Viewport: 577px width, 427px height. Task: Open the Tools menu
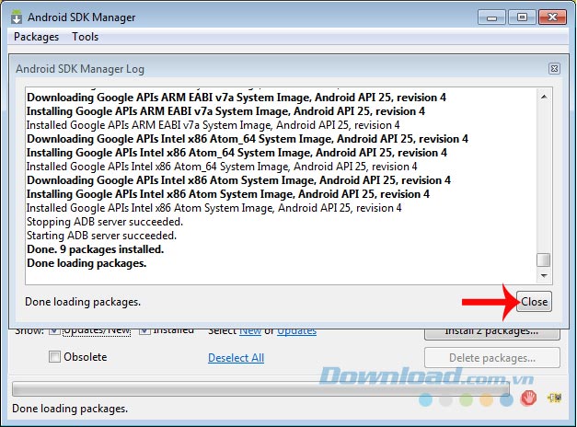(x=85, y=37)
